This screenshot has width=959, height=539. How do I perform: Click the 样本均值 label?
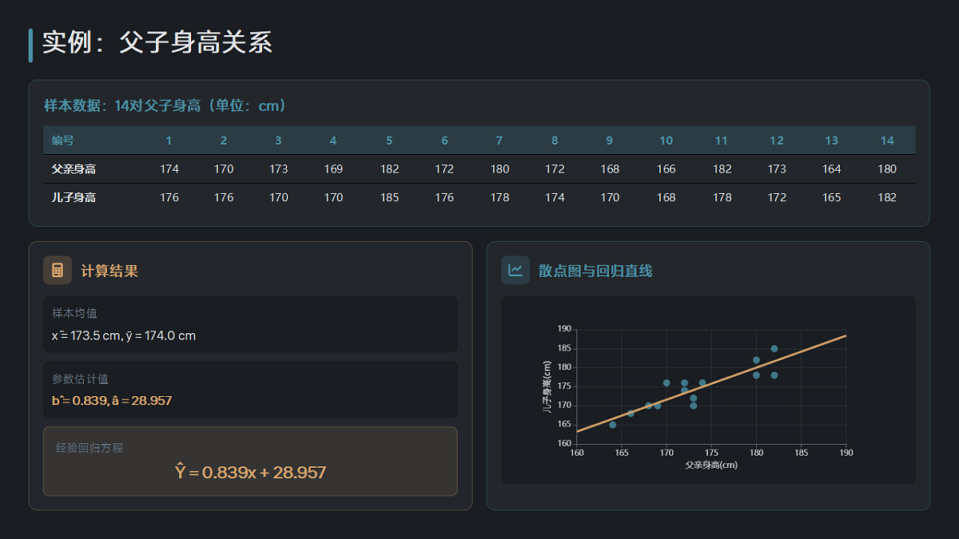point(75,313)
